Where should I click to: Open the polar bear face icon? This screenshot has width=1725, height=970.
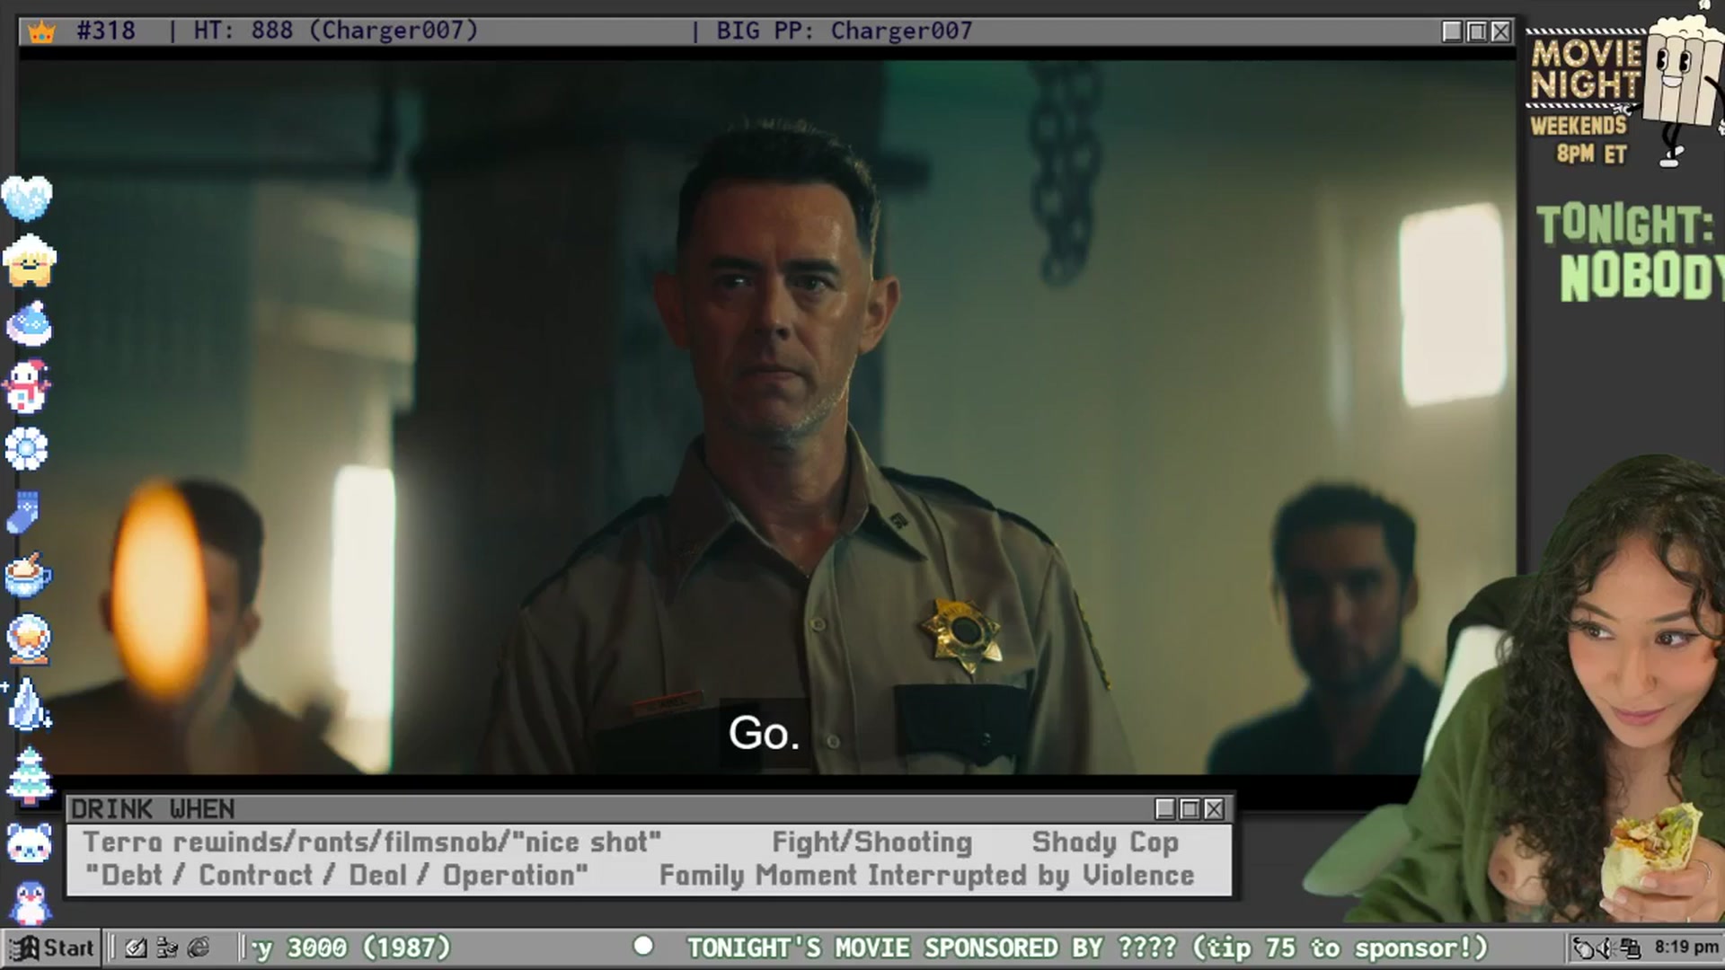(x=29, y=842)
